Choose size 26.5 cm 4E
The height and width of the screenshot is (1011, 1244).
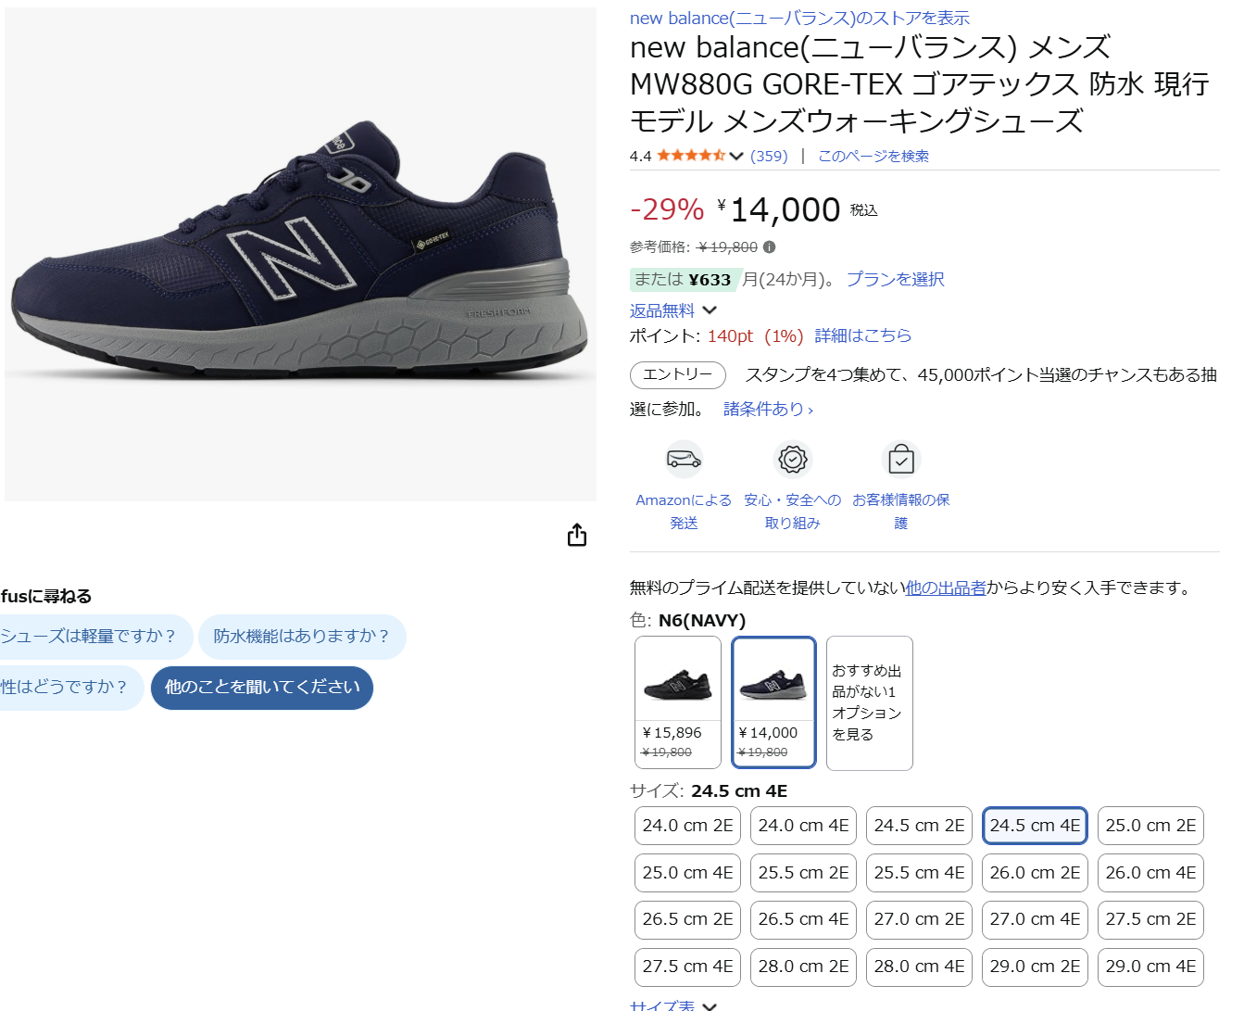(803, 919)
